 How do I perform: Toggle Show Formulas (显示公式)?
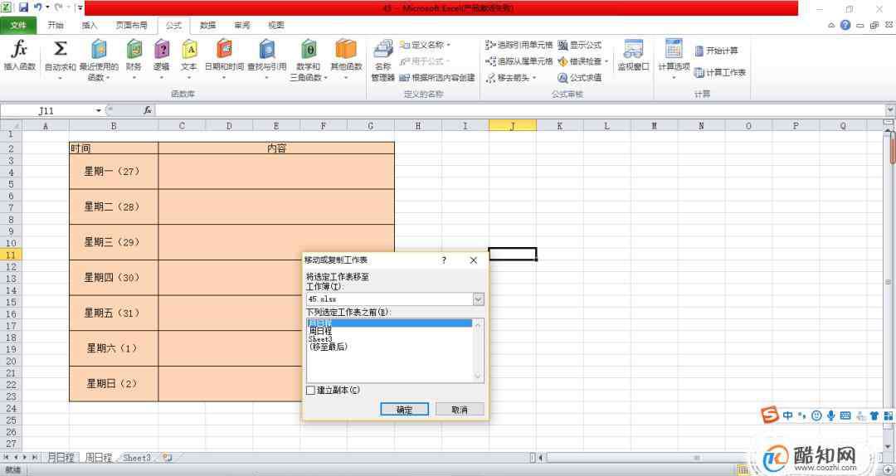[580, 45]
